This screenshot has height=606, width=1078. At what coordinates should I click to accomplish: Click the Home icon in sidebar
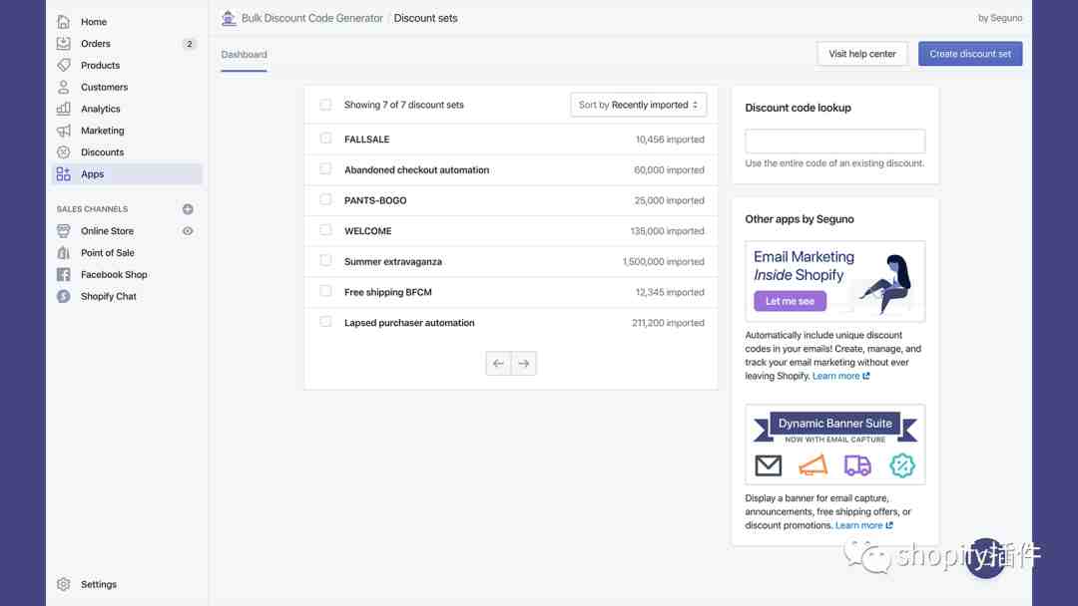[64, 22]
